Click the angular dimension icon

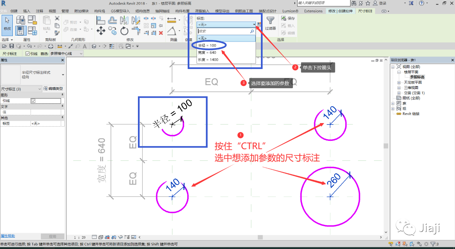pyautogui.click(x=171, y=31)
